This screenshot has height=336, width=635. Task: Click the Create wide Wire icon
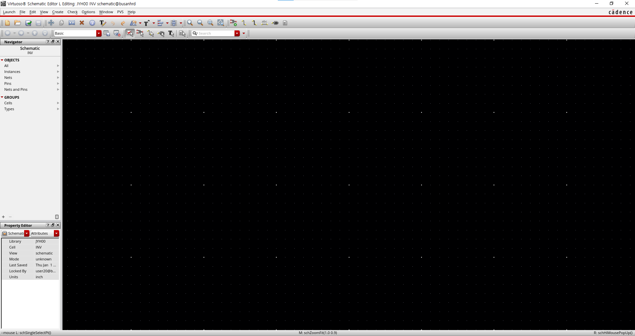coord(254,23)
